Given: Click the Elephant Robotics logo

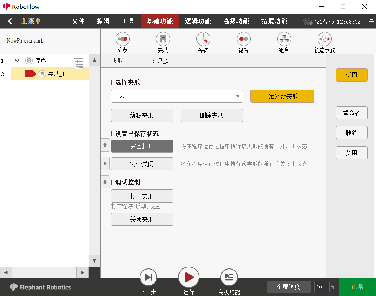Looking at the screenshot, I should pyautogui.click(x=40, y=287).
